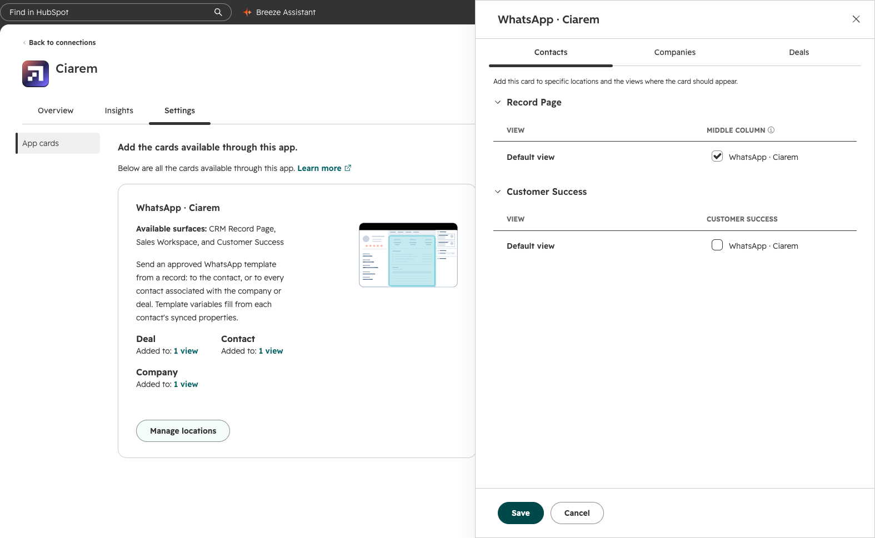Viewport: 875px width, 538px height.
Task: Click the back arrow beside connections
Action: [24, 43]
